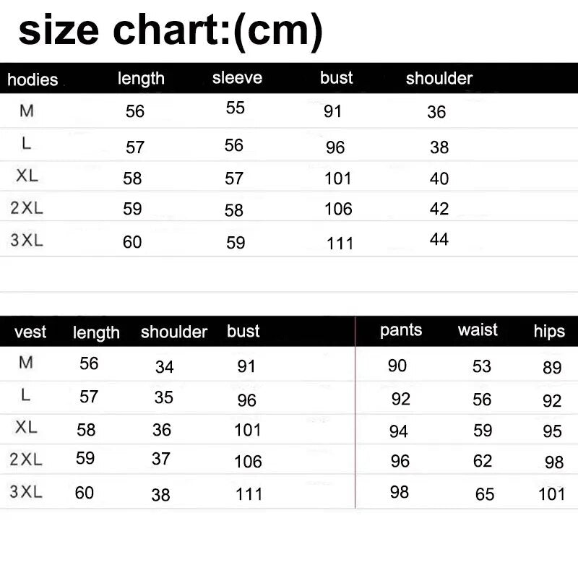578x578 pixels.
Task: Select the hips value 89
Action: [x=552, y=368]
